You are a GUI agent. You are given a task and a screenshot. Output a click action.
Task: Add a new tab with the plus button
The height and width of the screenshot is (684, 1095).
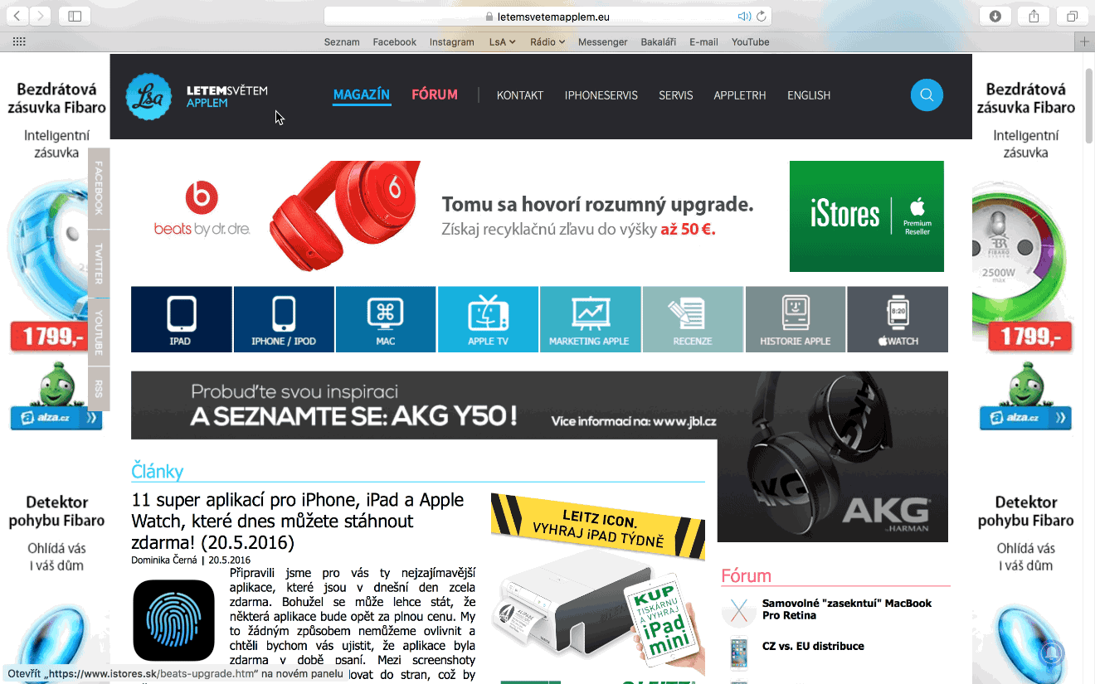click(1084, 41)
